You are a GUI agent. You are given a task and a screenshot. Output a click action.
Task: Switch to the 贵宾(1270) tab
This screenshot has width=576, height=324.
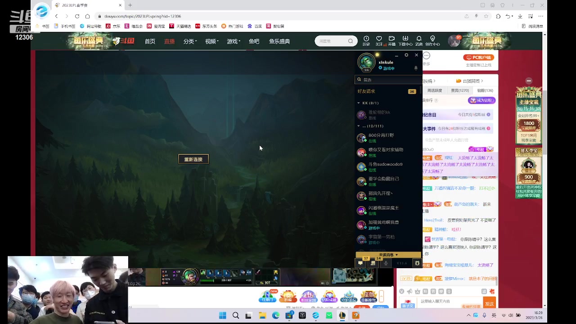(x=460, y=90)
